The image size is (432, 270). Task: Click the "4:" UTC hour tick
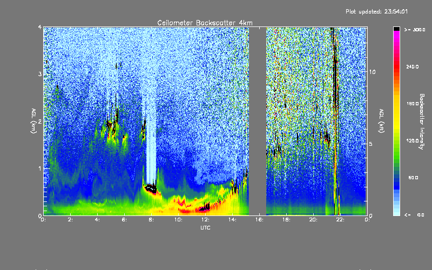click(x=97, y=220)
